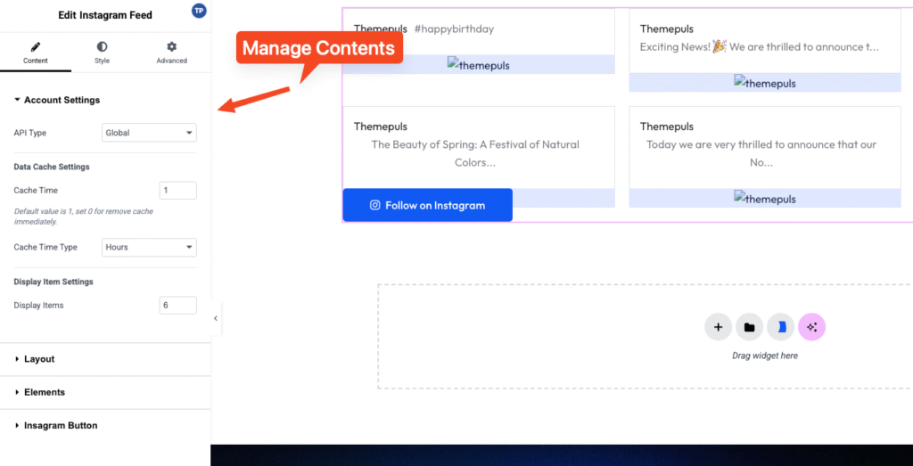913x466 pixels.
Task: Collapse the Account Settings section
Action: [x=62, y=101]
